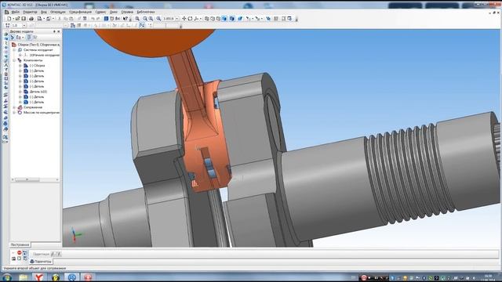Switch to wireframe display mode icon
The height and width of the screenshot is (282, 502).
207,19
